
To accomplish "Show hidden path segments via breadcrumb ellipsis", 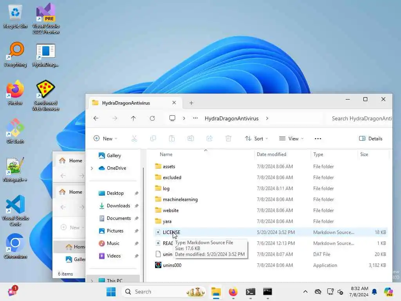I will pos(195,118).
